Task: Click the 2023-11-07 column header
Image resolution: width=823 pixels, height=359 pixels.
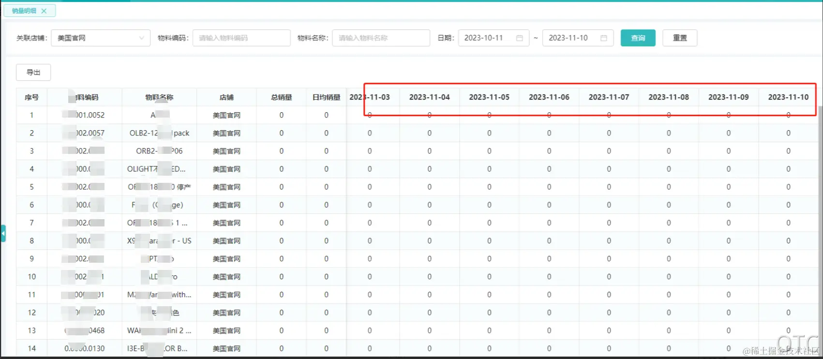Action: [609, 97]
